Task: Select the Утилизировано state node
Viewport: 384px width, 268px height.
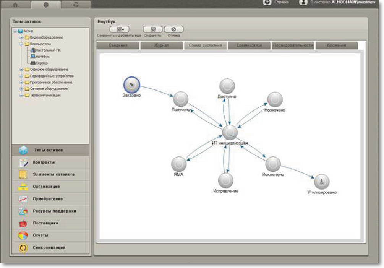Action: coord(322,182)
